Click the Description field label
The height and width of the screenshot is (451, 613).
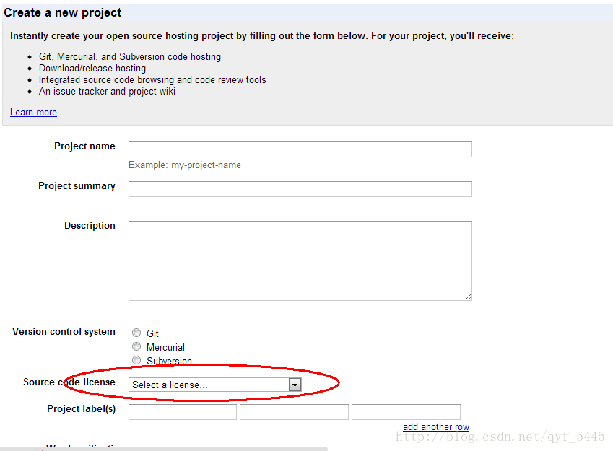90,226
